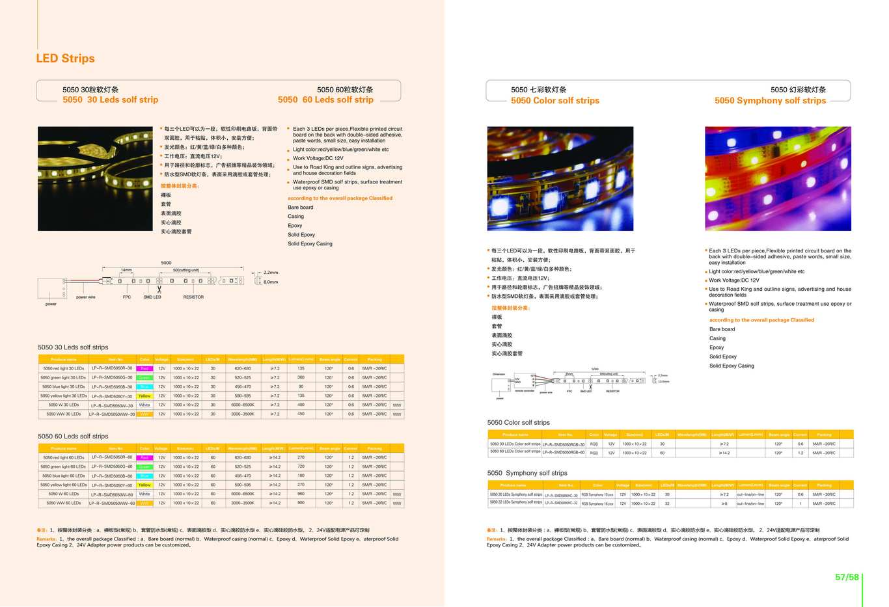The height and width of the screenshot is (607, 889).
Task: Click Green swatch in 60 LEDs table
Action: pos(144,466)
